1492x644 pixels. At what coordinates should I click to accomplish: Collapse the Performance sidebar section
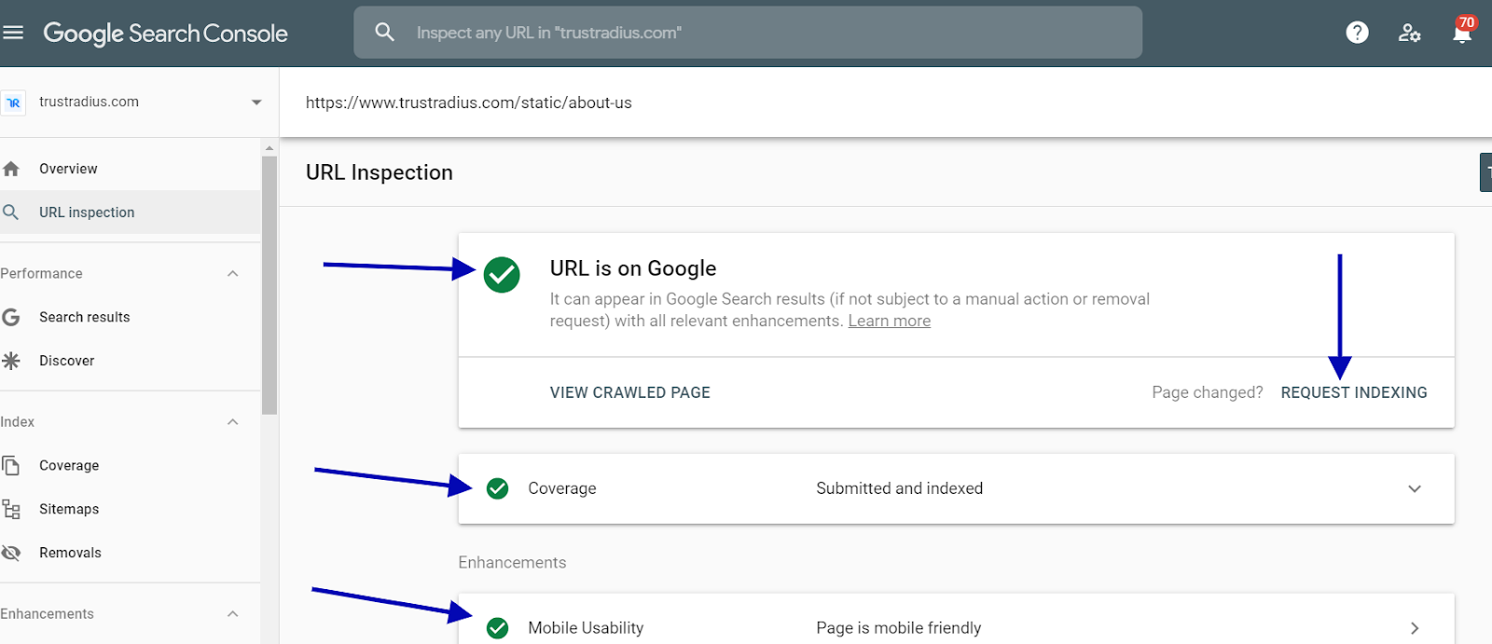233,273
